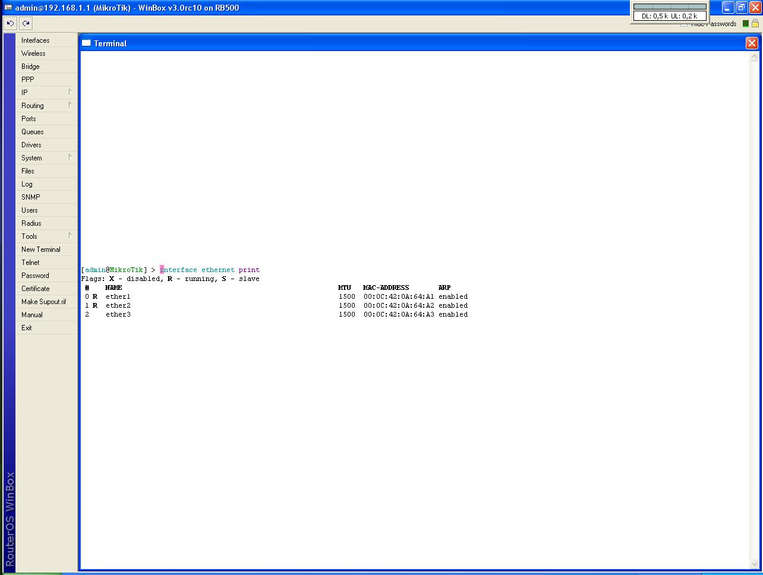Image resolution: width=763 pixels, height=575 pixels.
Task: Open Certificate settings
Action: pyautogui.click(x=46, y=289)
